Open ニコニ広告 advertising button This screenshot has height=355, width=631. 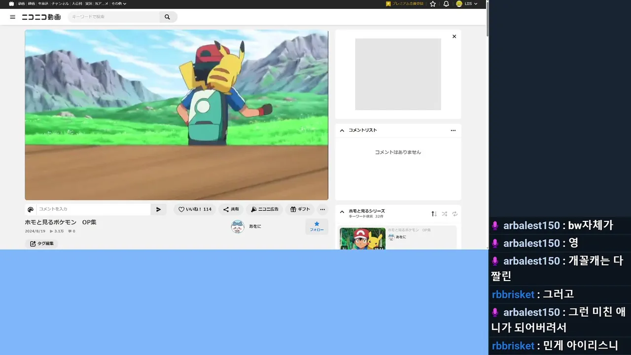coord(264,209)
